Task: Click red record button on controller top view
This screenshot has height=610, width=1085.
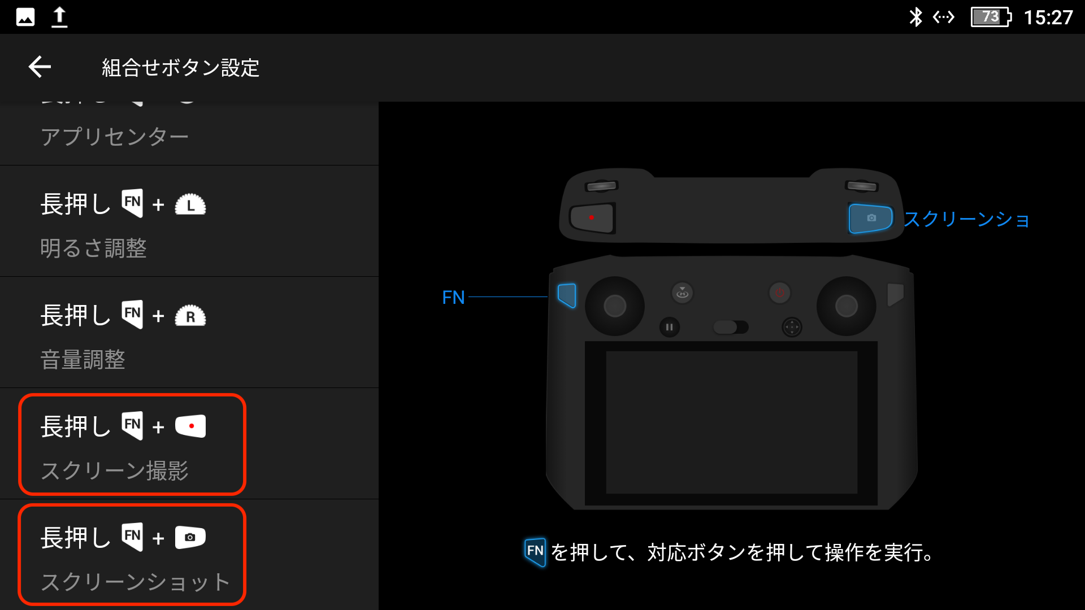Action: point(592,218)
